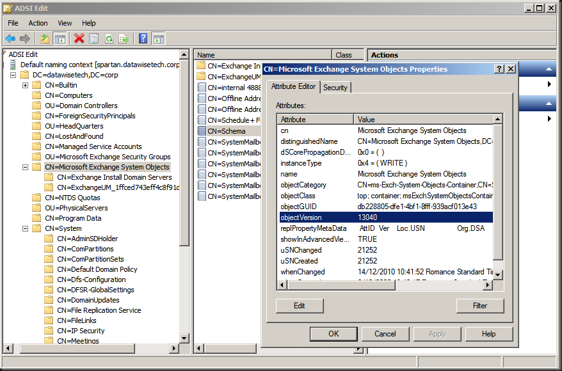Click the Attribute column header

click(315, 119)
